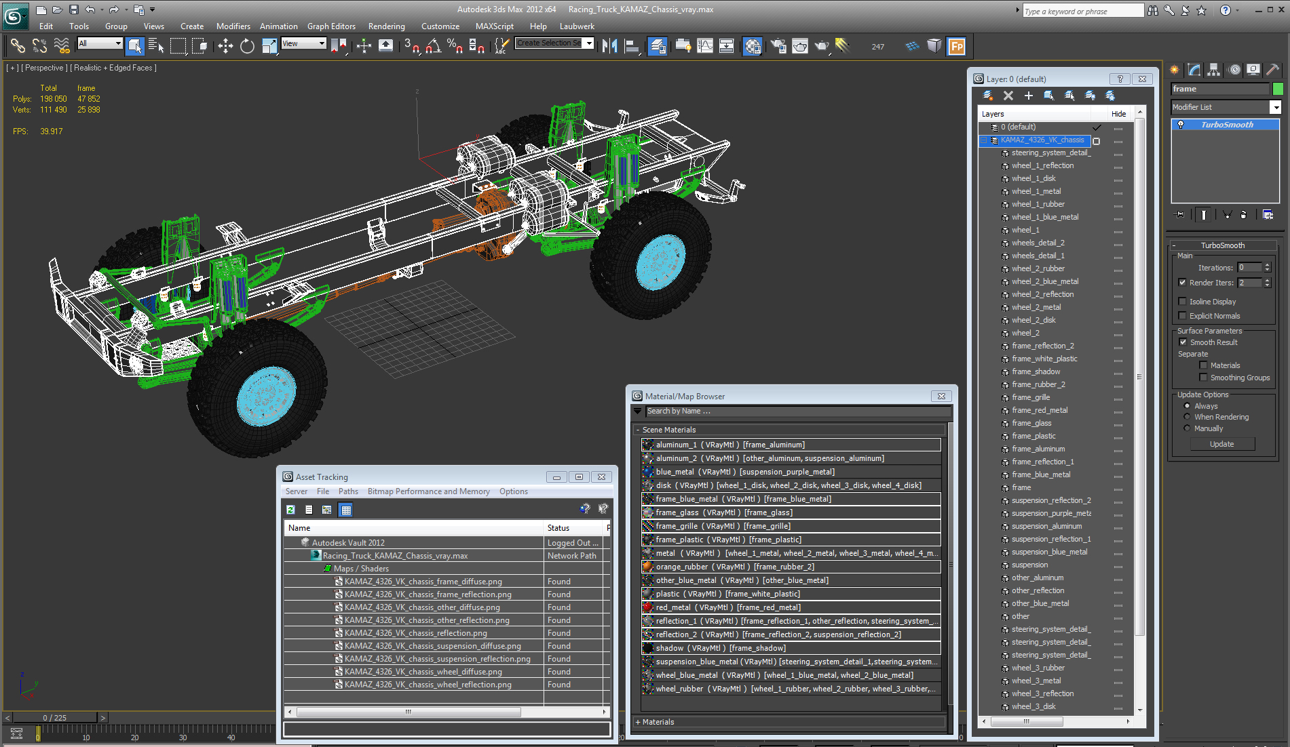
Task: Click the keyword search help field
Action: pos(1082,11)
